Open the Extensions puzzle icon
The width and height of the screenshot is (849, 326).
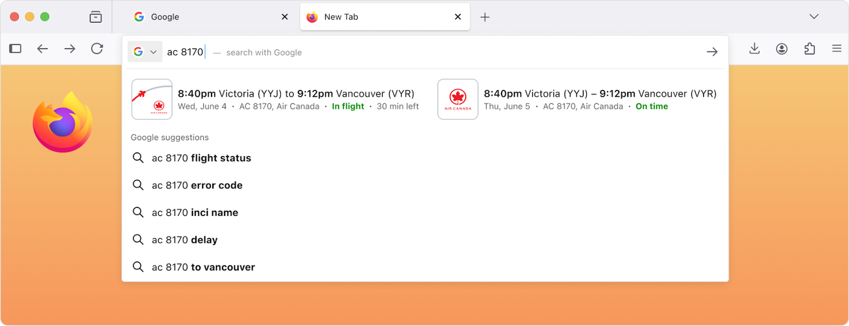pos(809,49)
